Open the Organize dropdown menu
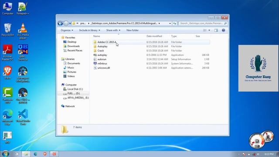The height and width of the screenshot is (157, 279). coord(67,30)
